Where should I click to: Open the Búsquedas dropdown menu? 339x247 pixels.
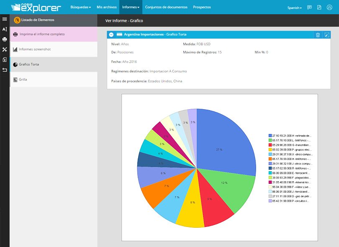click(x=81, y=7)
